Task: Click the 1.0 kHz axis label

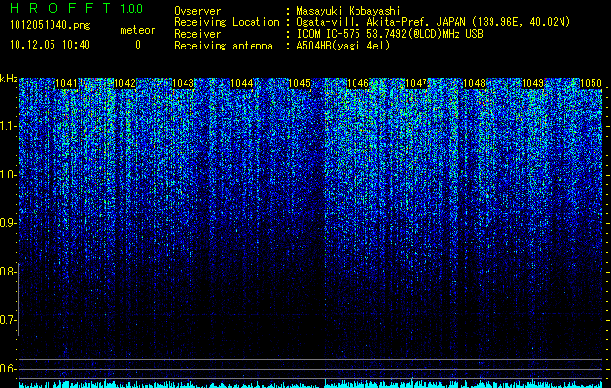Action: click(8, 175)
